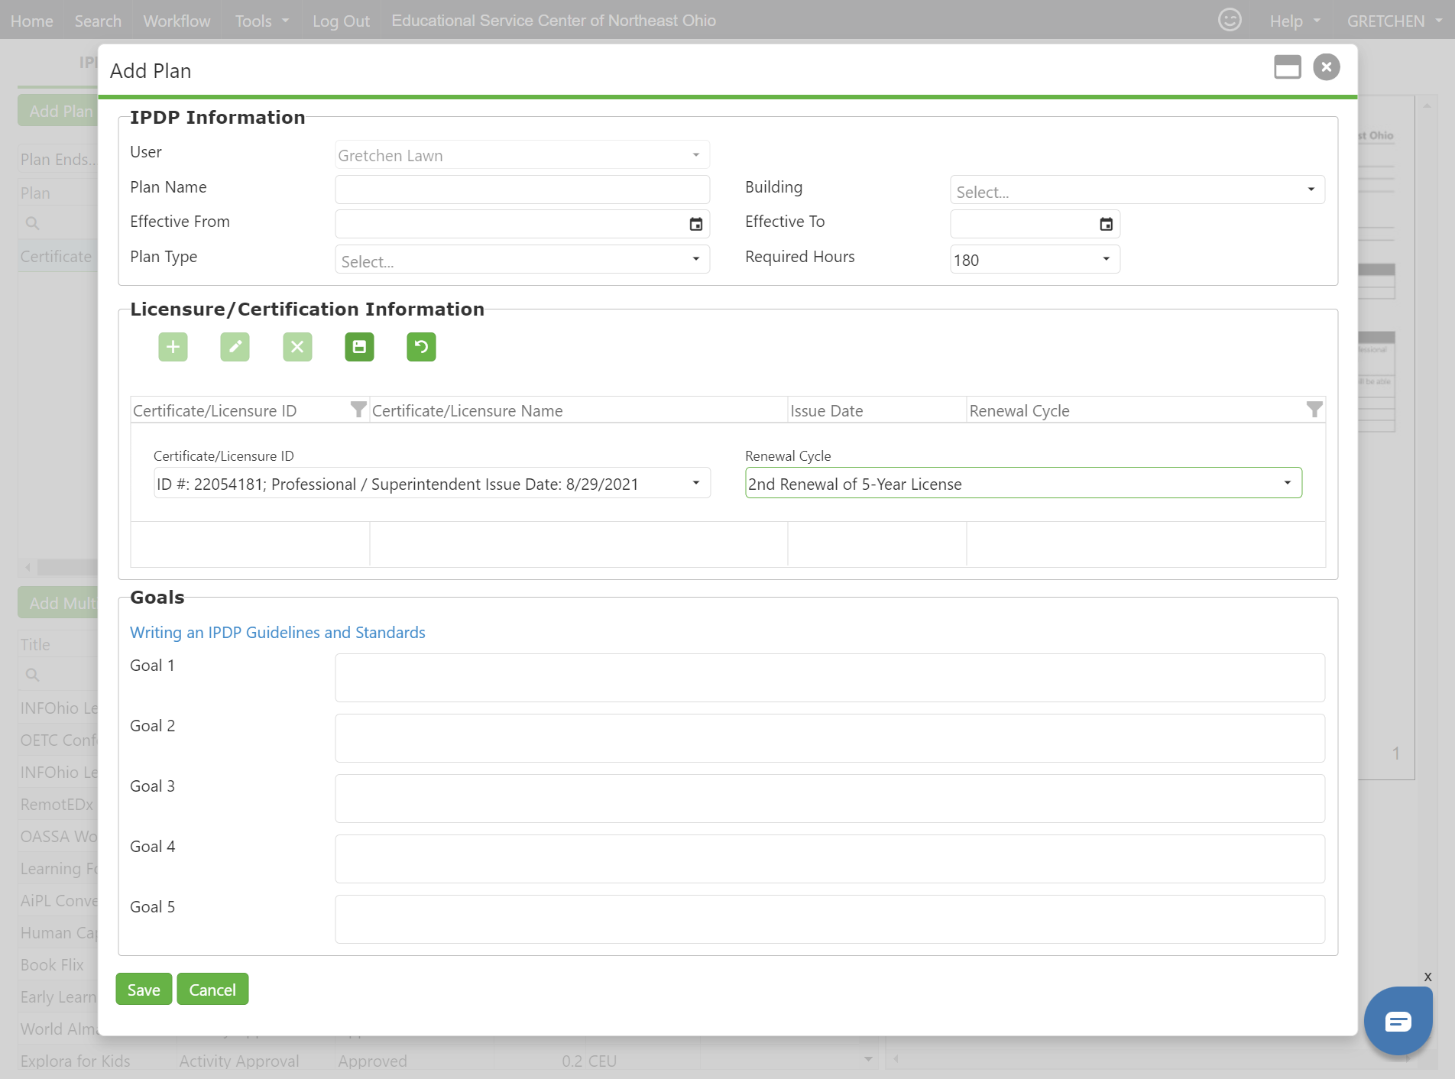Filter the Renewal Cycle column
Image resolution: width=1455 pixels, height=1079 pixels.
1314,410
